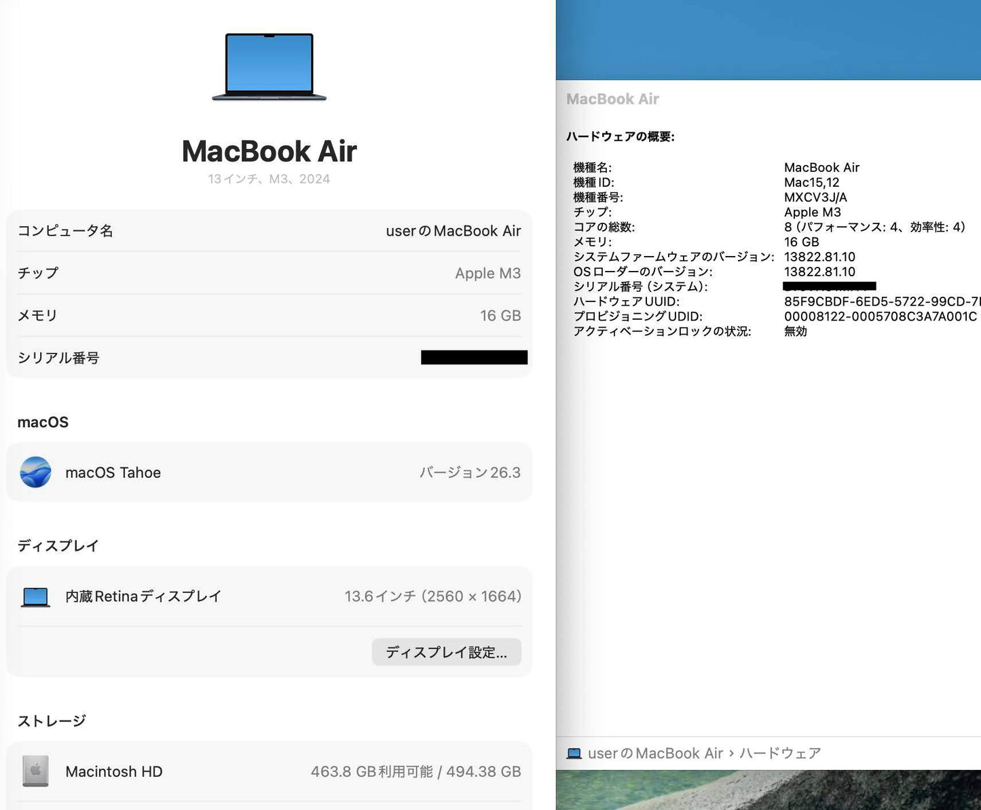
Task: Click the 'Macintosh HD' storage name
Action: tap(114, 771)
